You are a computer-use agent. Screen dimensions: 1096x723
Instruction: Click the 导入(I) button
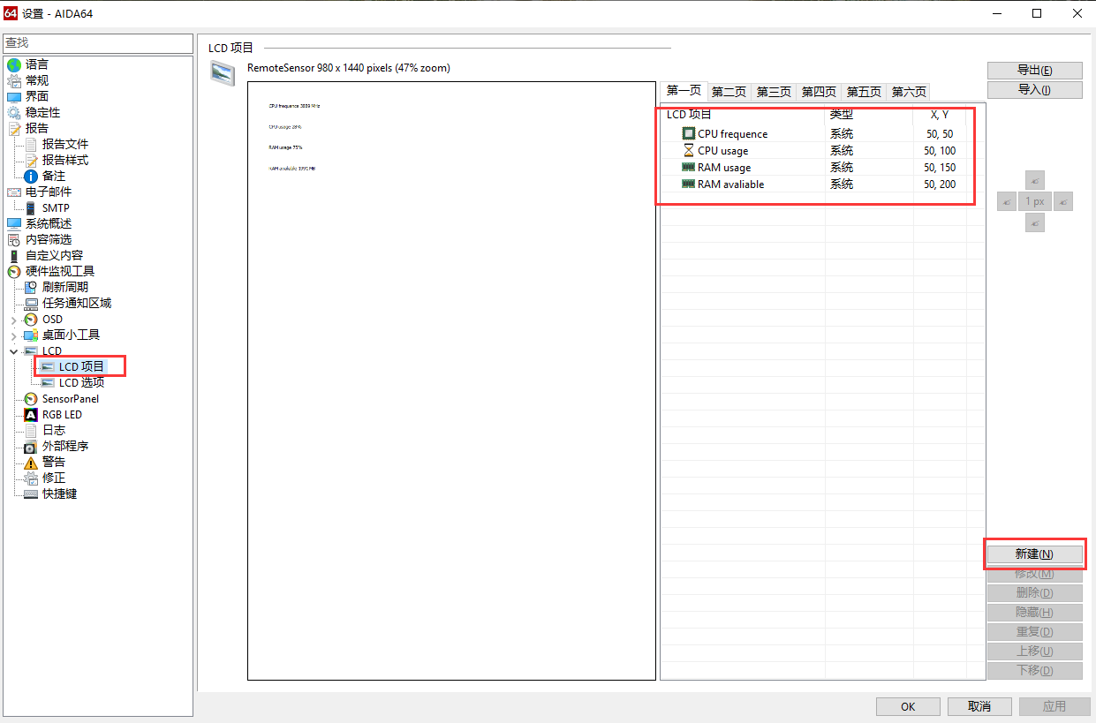(x=1035, y=90)
